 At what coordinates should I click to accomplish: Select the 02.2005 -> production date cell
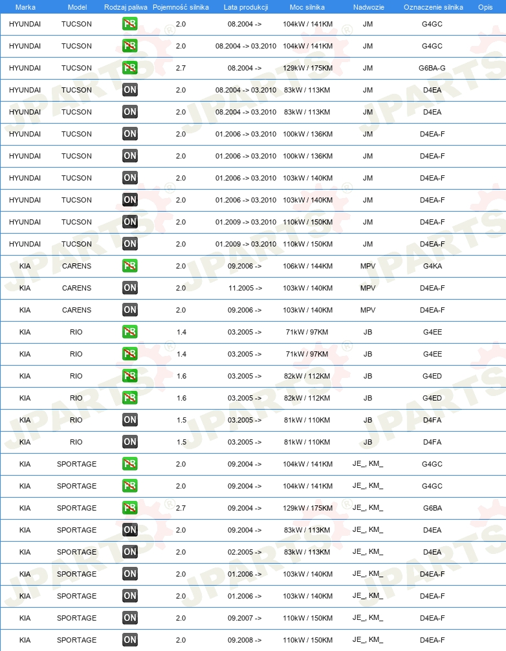[x=245, y=552]
